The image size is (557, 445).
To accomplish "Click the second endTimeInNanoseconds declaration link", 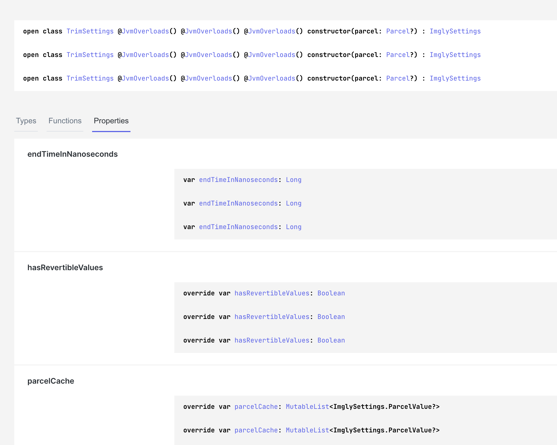I will coord(238,203).
